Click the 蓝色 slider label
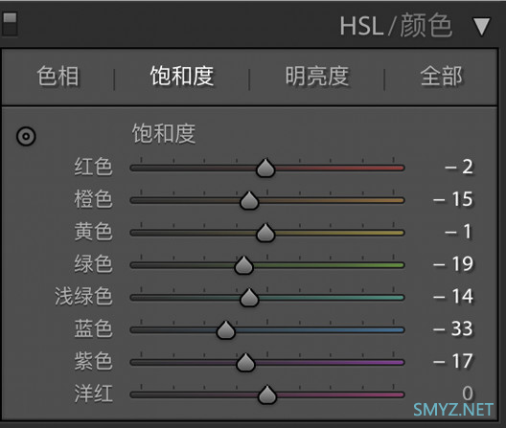Screen dimensions: 506x428 point(93,329)
